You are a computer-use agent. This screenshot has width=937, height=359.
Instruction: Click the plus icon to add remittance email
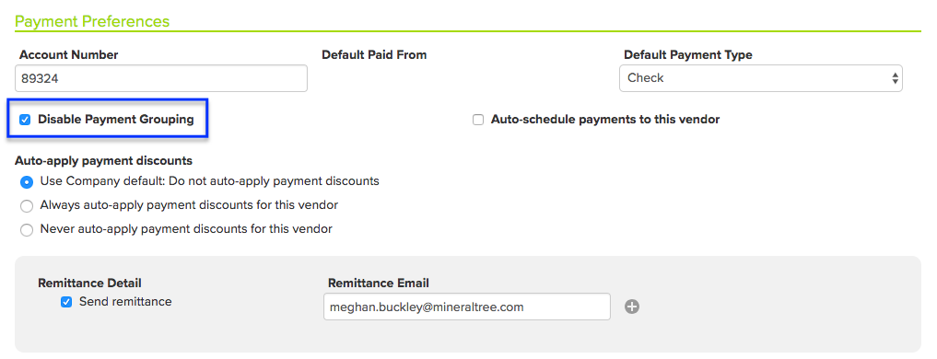[632, 307]
